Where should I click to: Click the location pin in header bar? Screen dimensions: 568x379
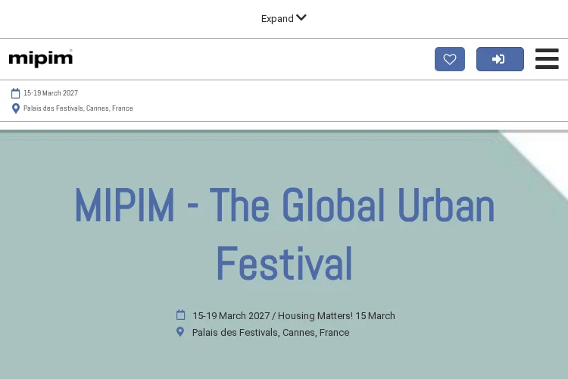[16, 108]
